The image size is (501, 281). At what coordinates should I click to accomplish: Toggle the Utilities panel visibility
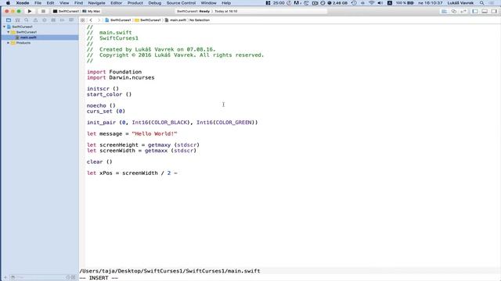pos(494,11)
